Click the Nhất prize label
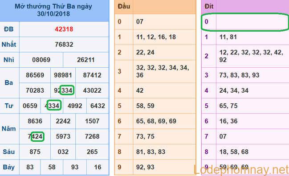The height and width of the screenshot is (176, 289). point(8,44)
